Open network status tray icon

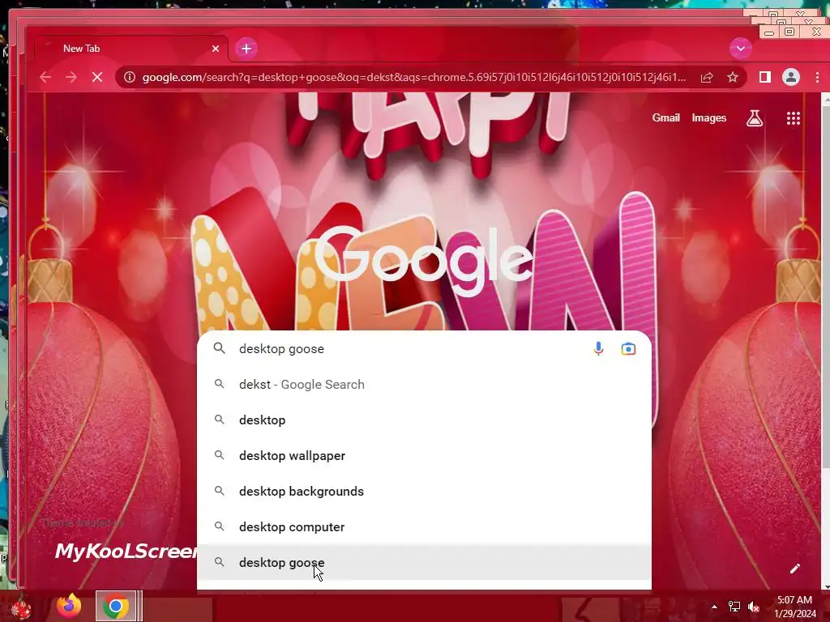734,607
